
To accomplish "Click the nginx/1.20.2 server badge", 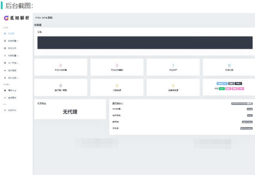I will [x=247, y=122].
